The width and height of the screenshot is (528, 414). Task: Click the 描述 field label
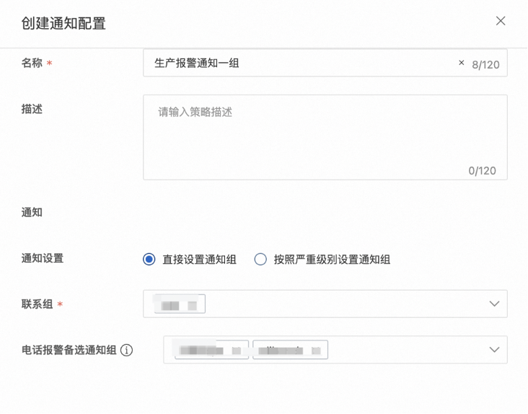pos(32,109)
